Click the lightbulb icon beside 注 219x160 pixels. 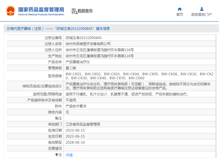coord(56,155)
